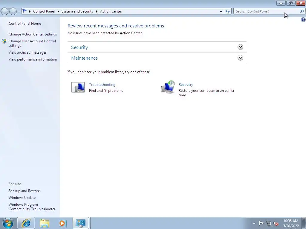Open Windows Media Player from taskbar
This screenshot has width=306, height=229.
(62, 223)
